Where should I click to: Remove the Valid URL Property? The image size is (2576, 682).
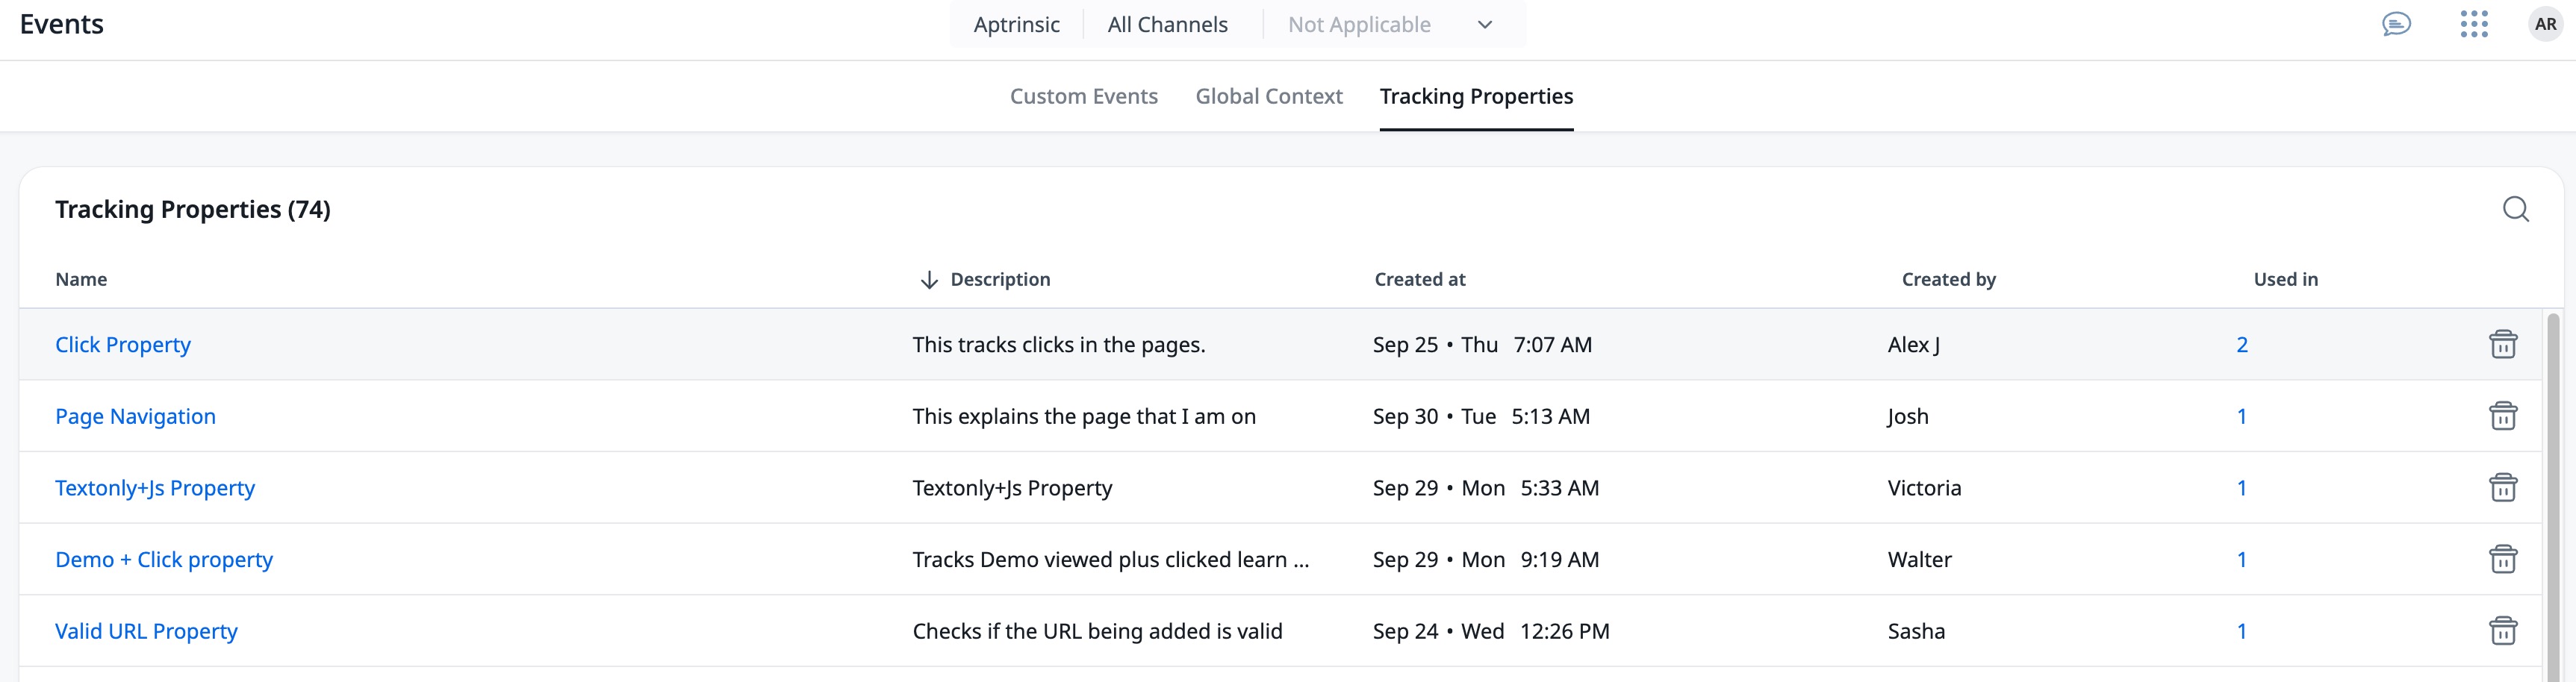pyautogui.click(x=2502, y=631)
